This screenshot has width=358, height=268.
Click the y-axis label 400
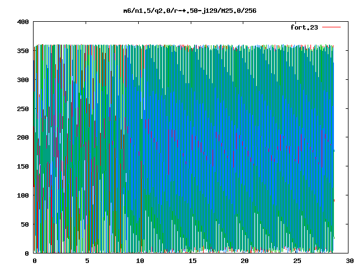coord(23,22)
